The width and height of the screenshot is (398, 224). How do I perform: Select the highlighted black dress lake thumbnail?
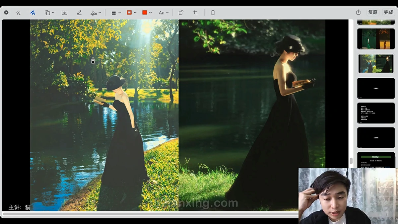point(376,63)
